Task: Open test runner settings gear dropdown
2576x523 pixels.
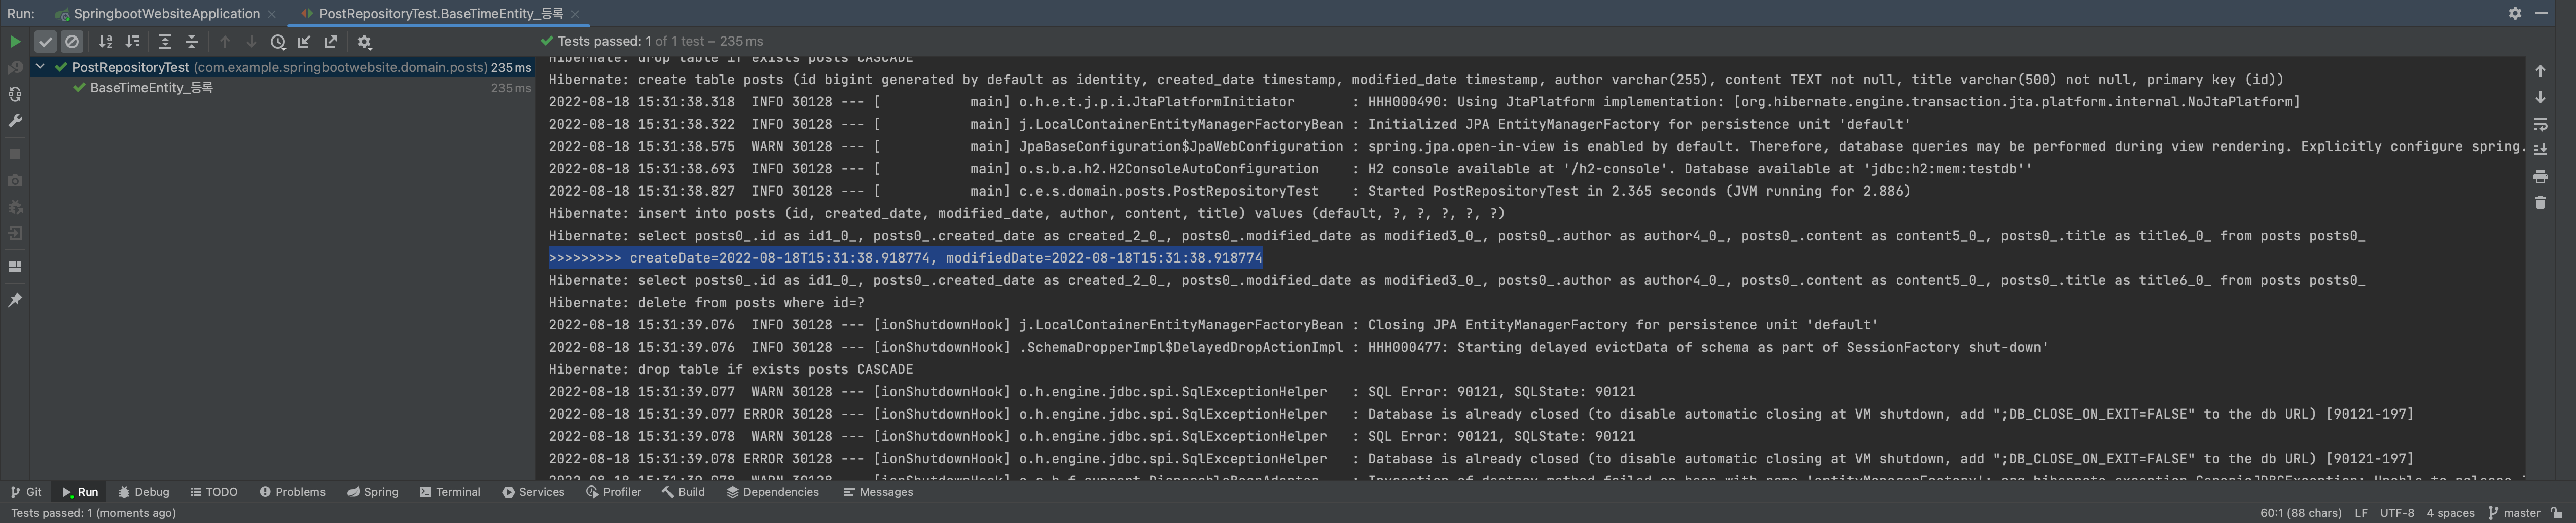Action: 365,42
